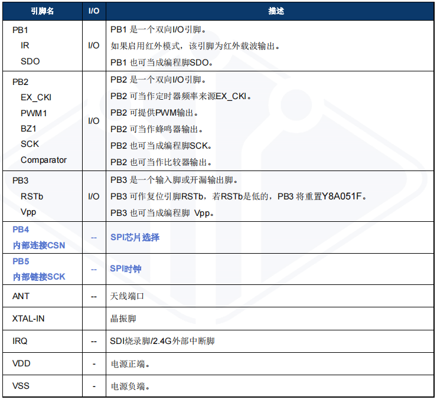
Task: Click the Comparator entry under PB2
Action: coord(44,160)
